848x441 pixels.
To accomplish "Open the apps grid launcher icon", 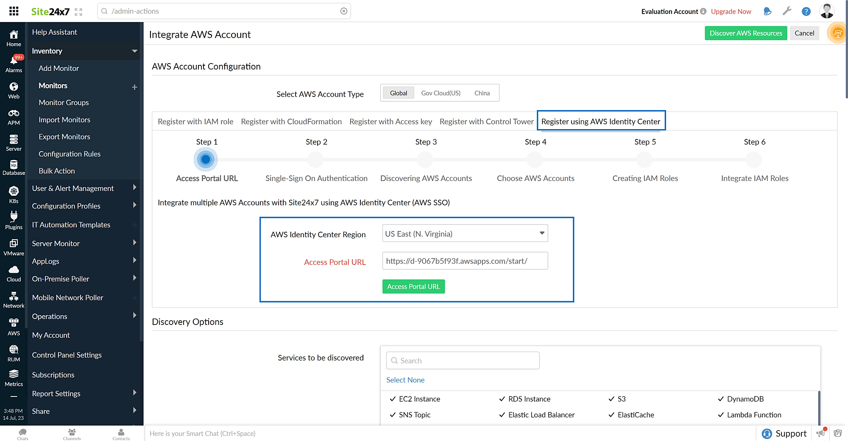I will point(14,11).
